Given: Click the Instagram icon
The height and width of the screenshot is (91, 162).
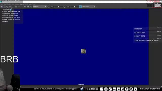Looking at the screenshot, I should 114,89.
